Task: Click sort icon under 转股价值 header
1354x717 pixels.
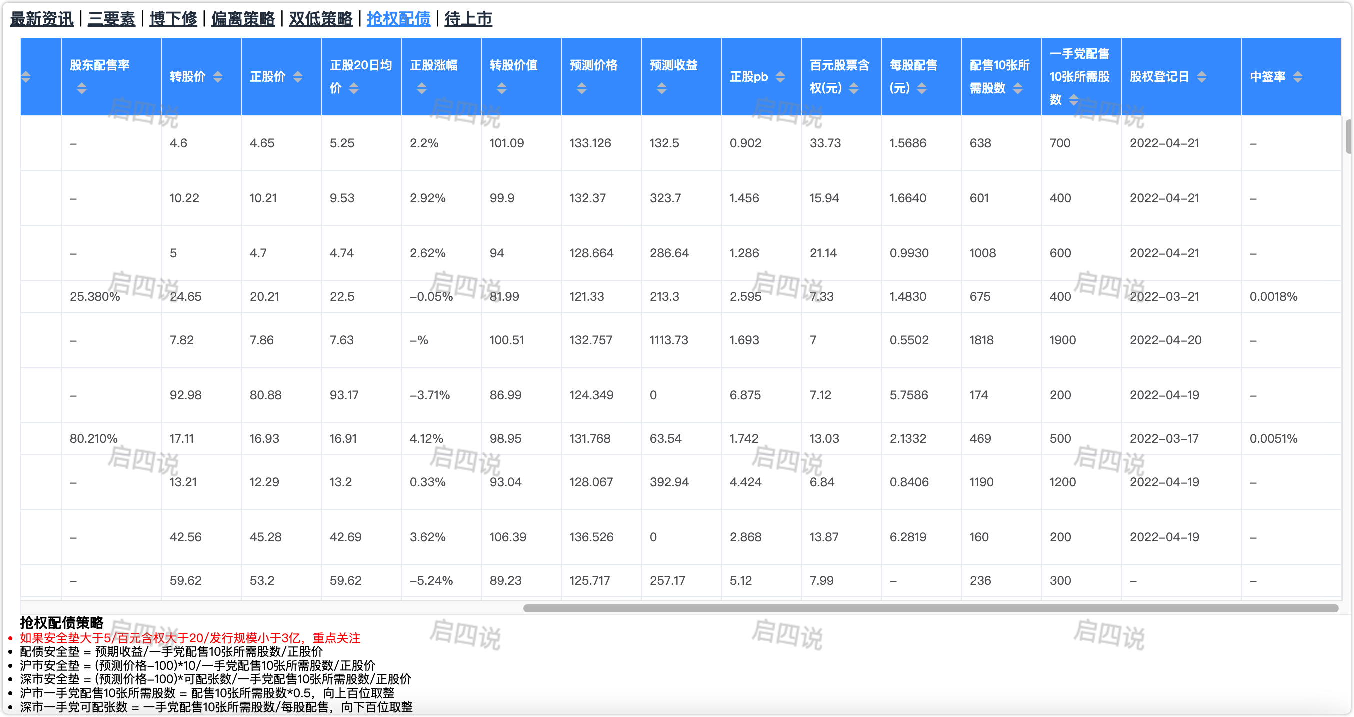Action: (502, 89)
